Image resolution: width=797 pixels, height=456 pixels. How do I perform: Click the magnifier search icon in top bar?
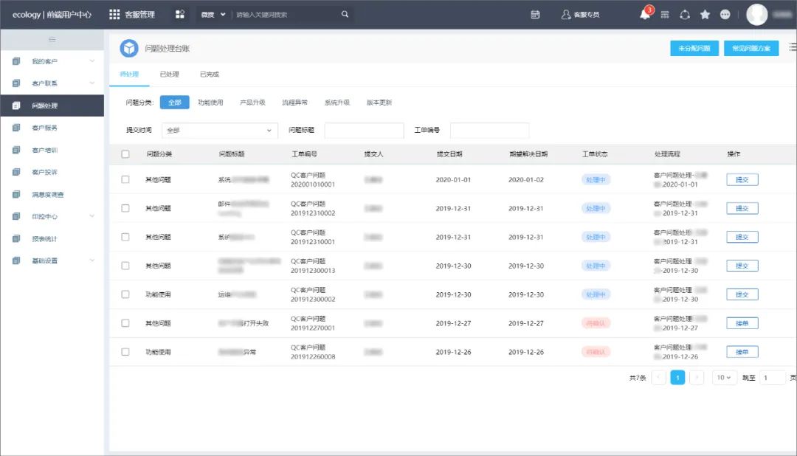pos(345,14)
